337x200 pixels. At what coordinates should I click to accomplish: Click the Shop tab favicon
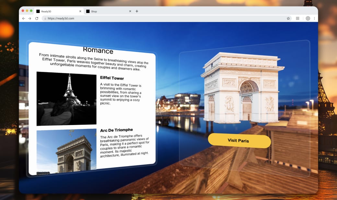[x=87, y=11]
